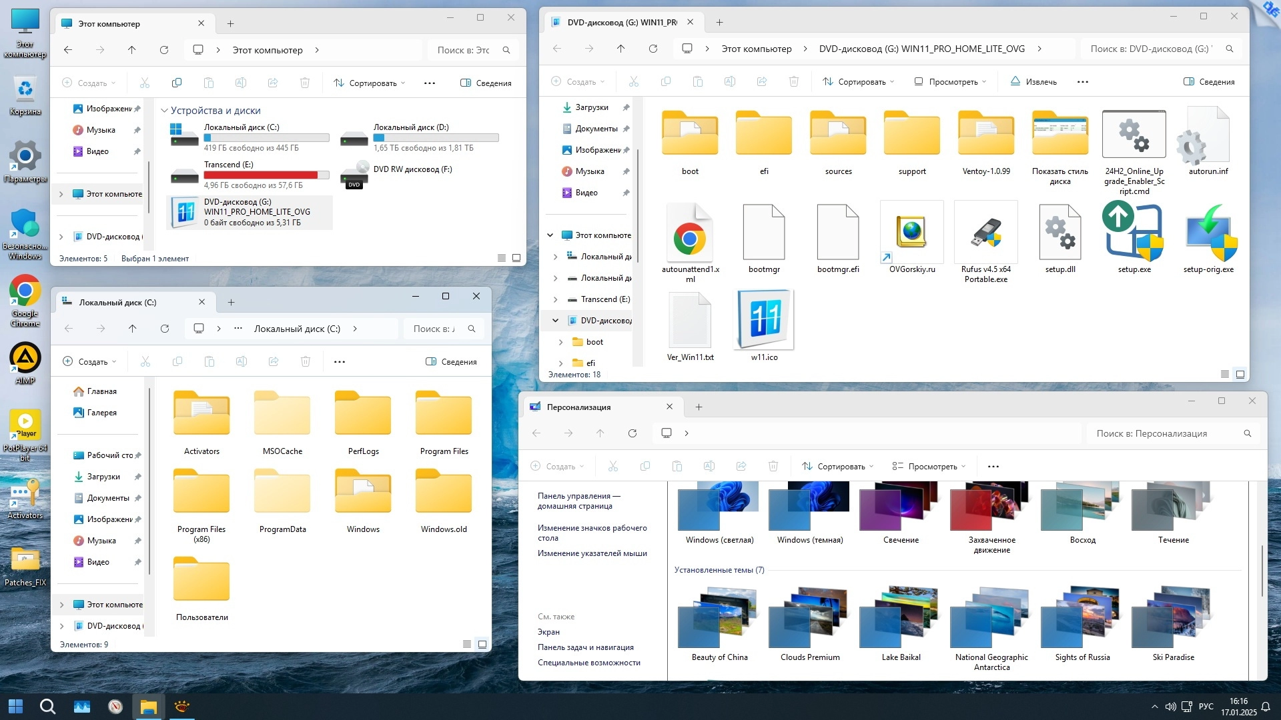Toggle the Details (Сведения) pane in the C: window
Screen dimensions: 1281x720
[x=451, y=361]
